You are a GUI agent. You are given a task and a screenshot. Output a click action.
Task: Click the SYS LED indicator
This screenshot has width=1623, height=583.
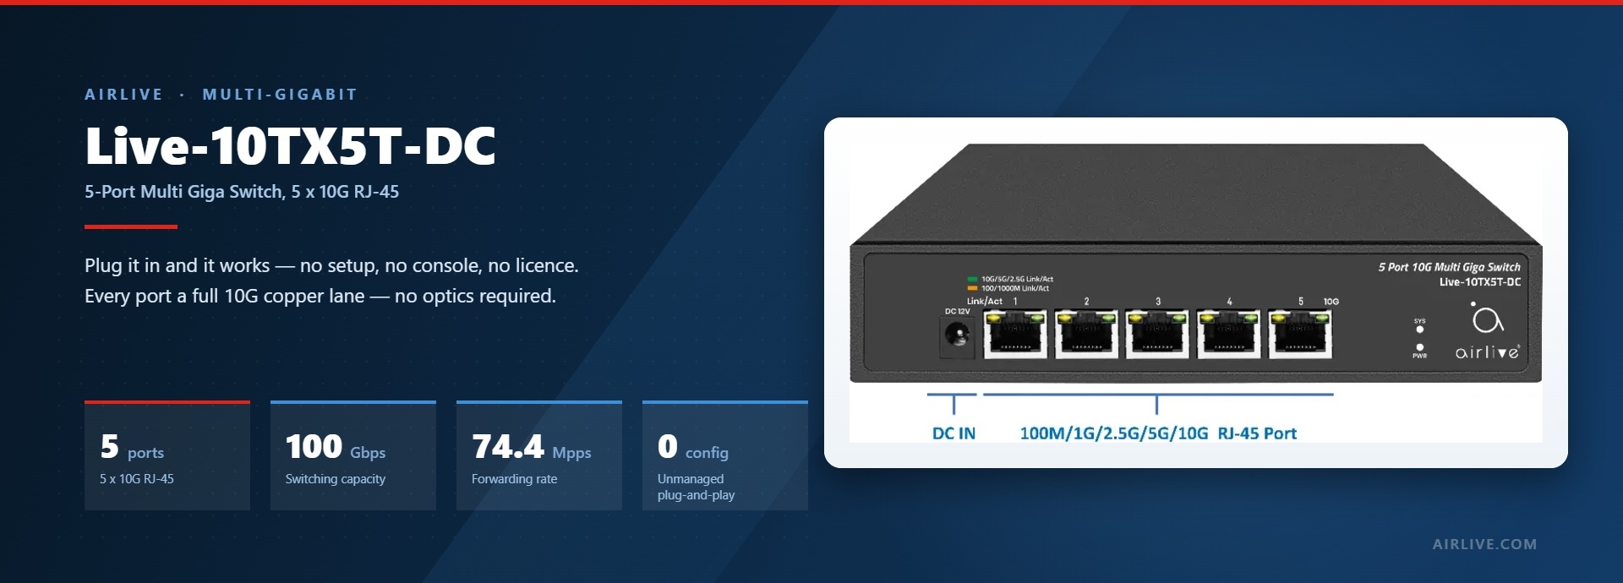tap(1419, 330)
